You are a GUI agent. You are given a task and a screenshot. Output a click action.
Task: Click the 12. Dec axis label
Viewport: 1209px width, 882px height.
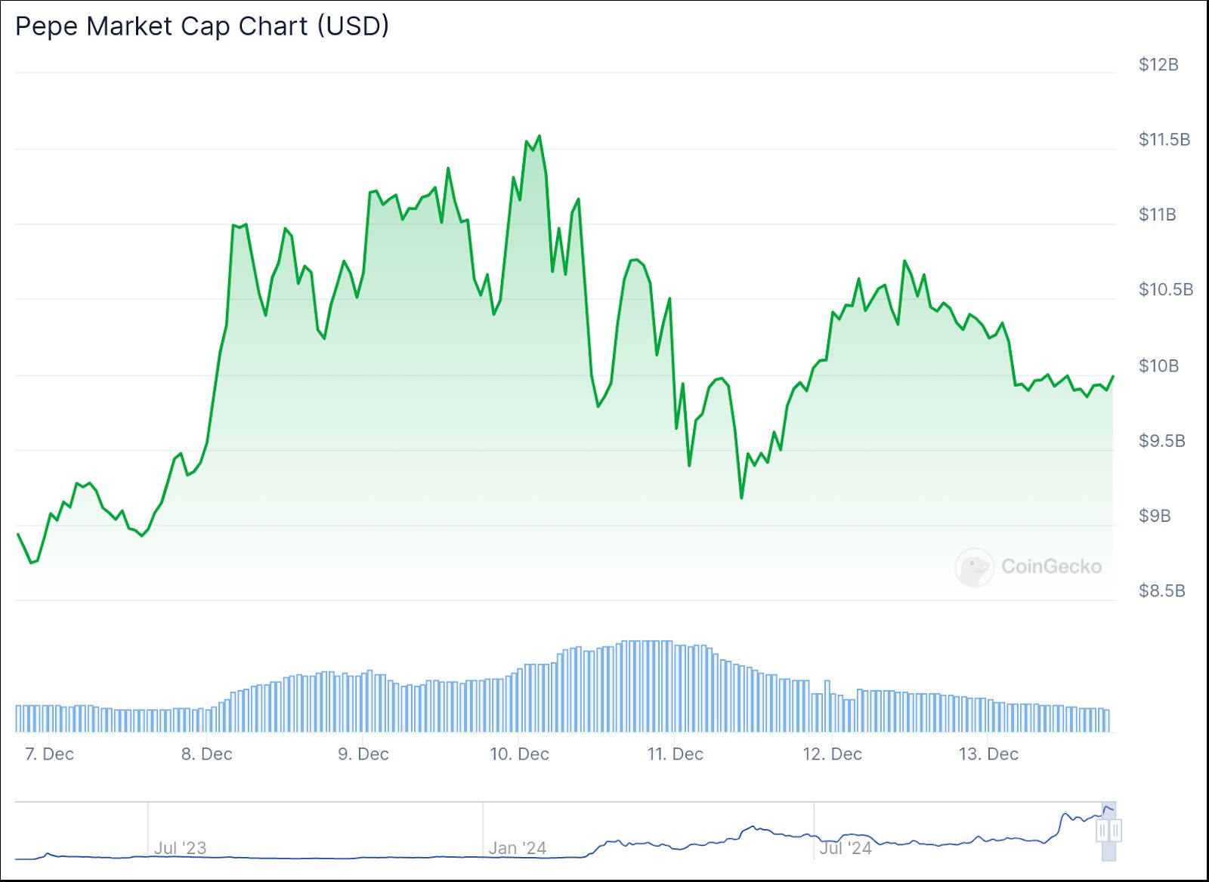(832, 754)
